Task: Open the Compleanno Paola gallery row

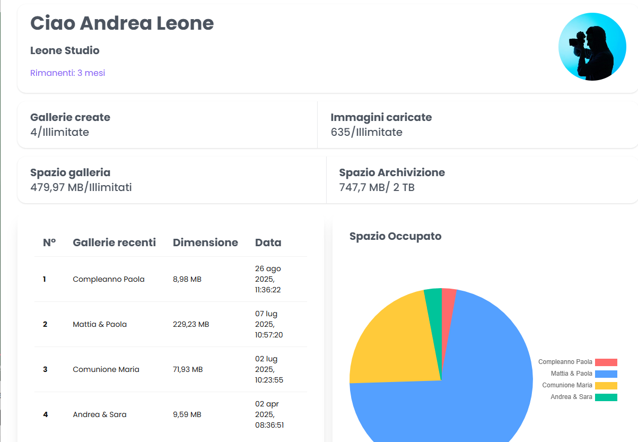Action: coord(109,279)
